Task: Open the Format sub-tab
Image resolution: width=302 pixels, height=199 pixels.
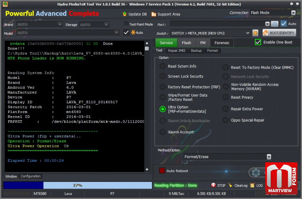Action: click(212, 50)
